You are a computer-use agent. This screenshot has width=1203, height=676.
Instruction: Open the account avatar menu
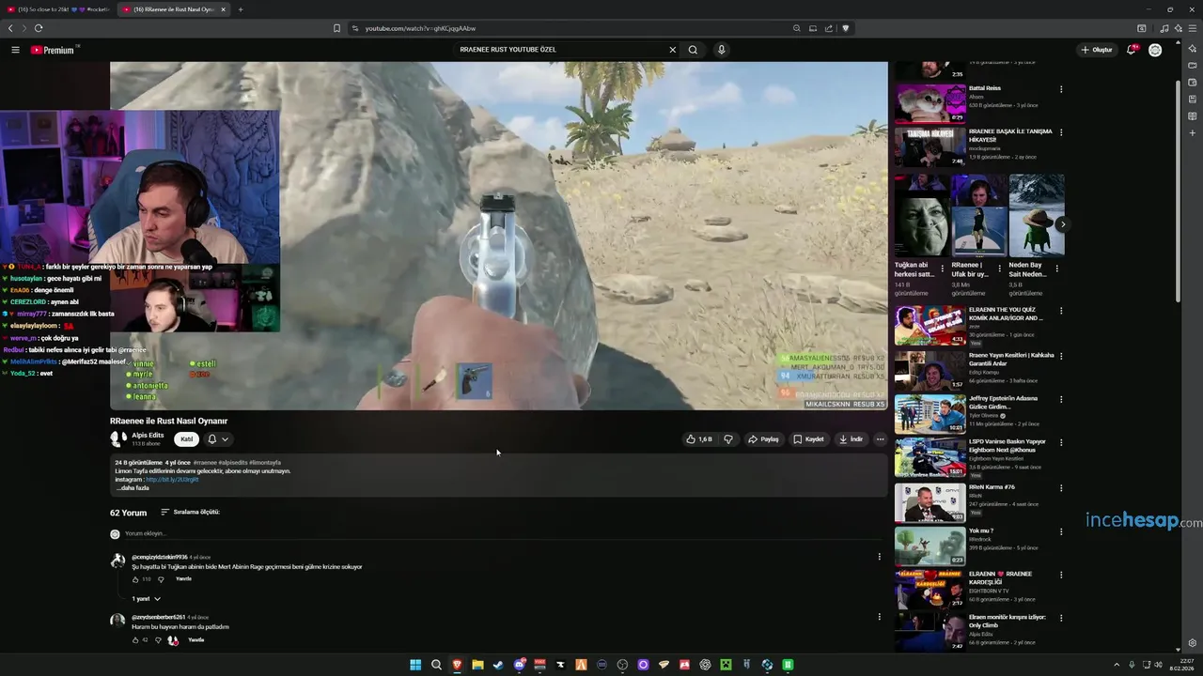tap(1155, 50)
